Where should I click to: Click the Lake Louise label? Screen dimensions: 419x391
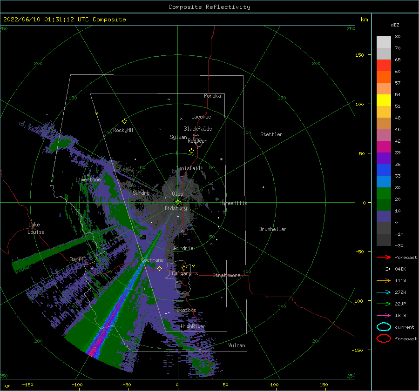36,228
